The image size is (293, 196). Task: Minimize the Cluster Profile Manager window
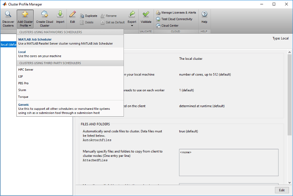pos(262,4)
